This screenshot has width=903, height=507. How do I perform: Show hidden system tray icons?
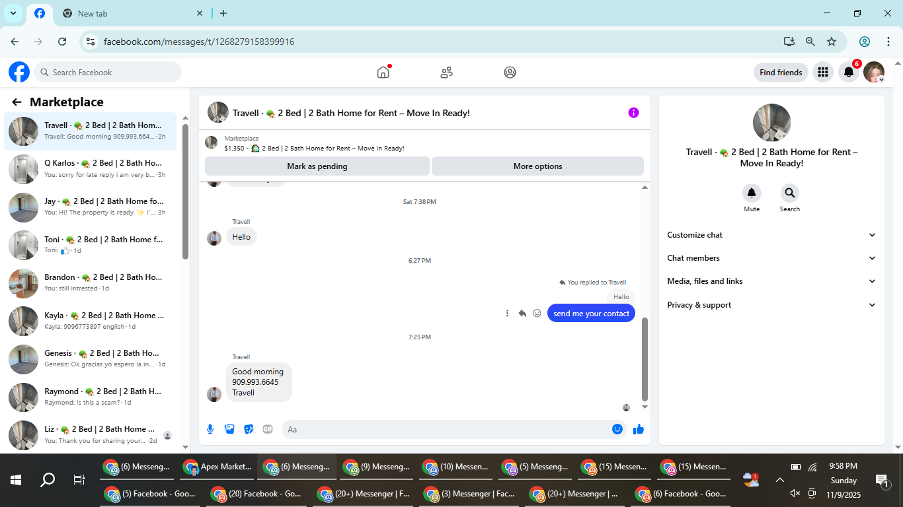pos(780,481)
